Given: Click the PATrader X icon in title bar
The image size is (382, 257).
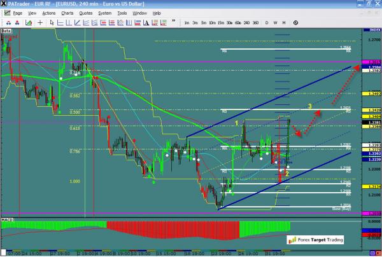Looking at the screenshot, I should (x=4, y=4).
